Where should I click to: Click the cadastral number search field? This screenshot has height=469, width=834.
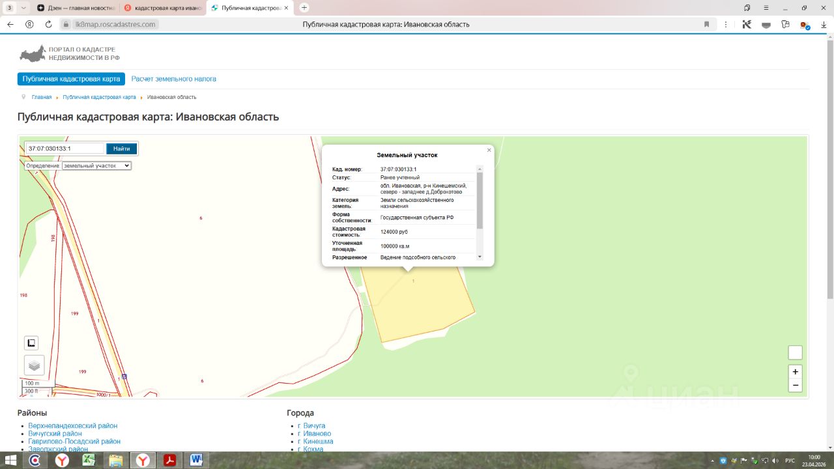(65, 149)
